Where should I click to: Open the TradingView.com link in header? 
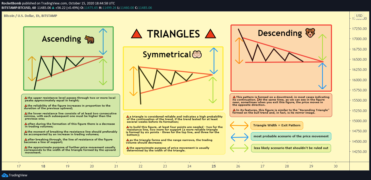(54, 3)
